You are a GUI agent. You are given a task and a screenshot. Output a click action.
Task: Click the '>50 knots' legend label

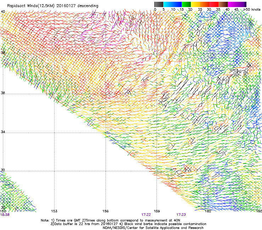[252, 10]
